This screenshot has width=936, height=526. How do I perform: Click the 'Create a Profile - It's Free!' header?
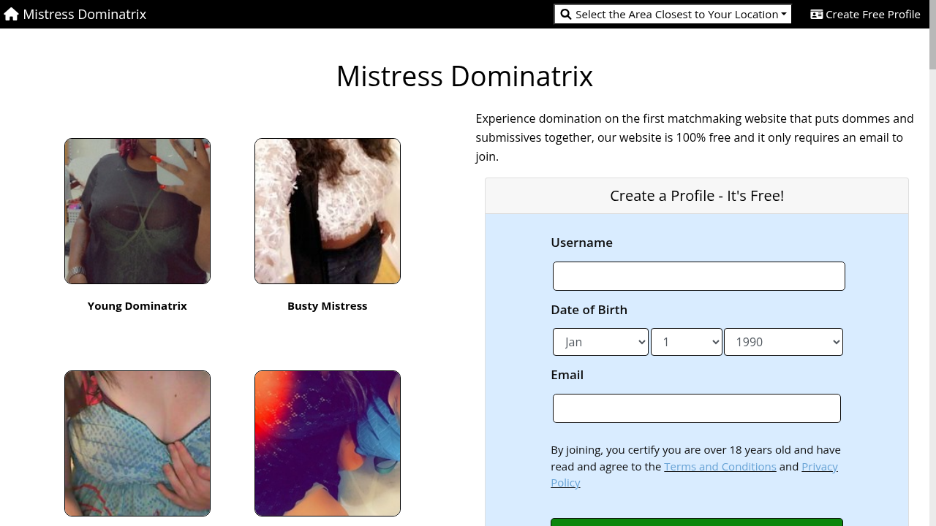(x=696, y=195)
